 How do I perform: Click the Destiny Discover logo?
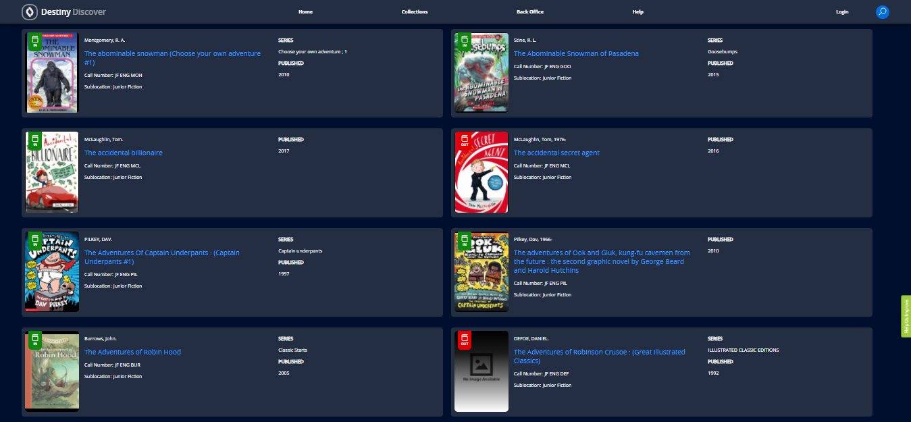[63, 11]
